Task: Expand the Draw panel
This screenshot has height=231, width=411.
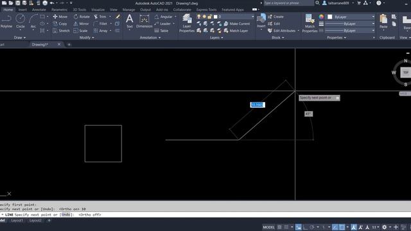Action: (20, 37)
